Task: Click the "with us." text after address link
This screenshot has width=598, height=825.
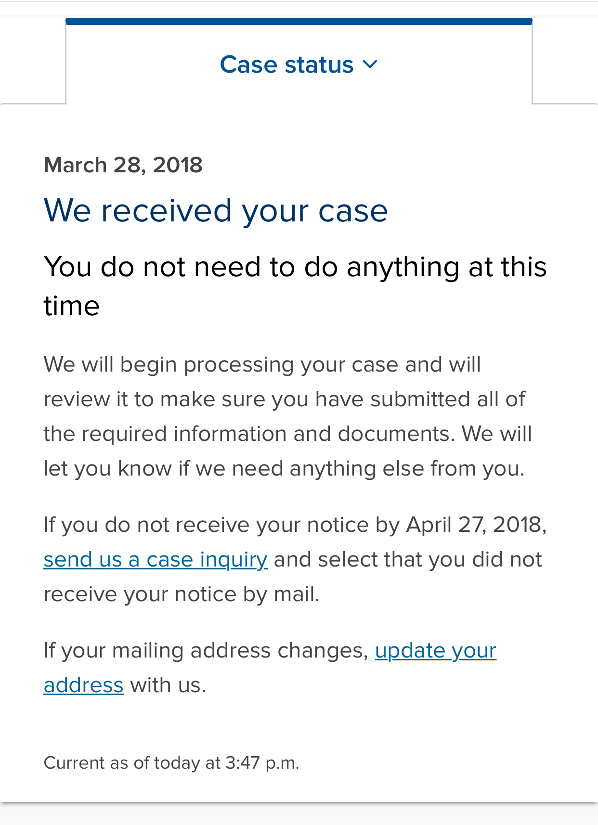Action: click(x=168, y=685)
